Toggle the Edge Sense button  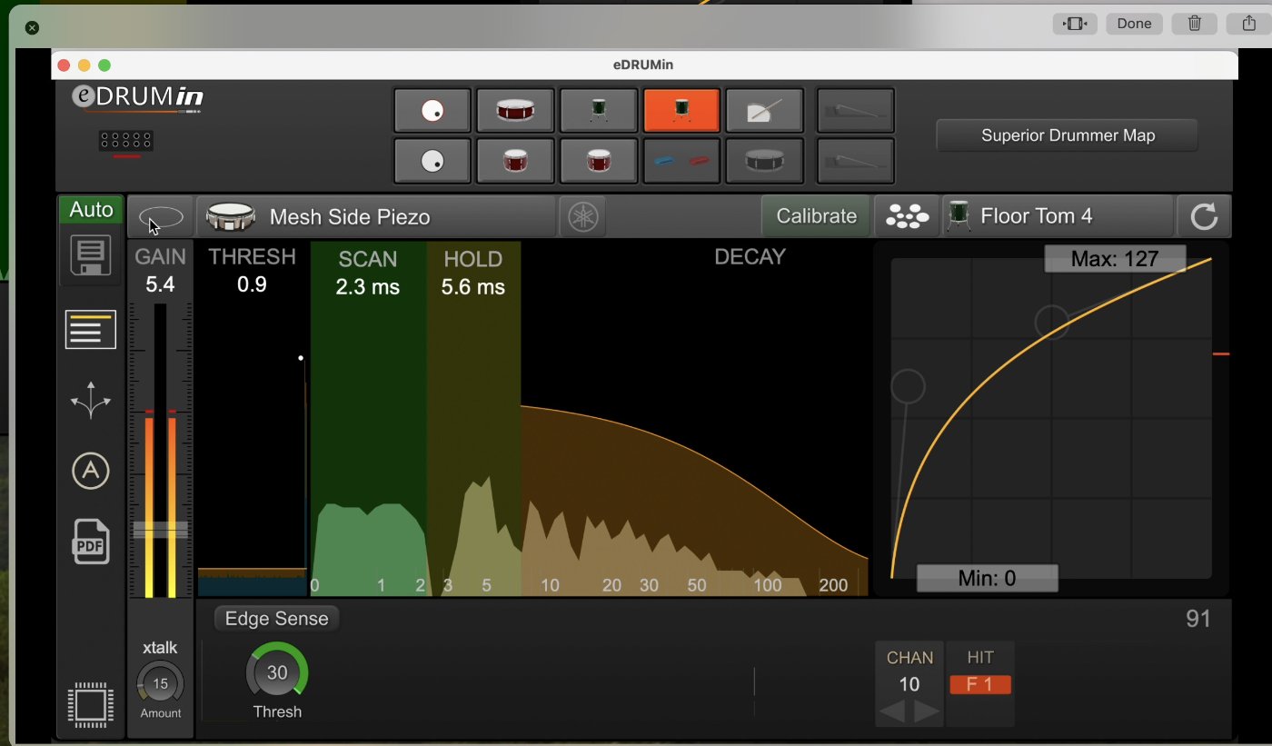click(x=277, y=619)
